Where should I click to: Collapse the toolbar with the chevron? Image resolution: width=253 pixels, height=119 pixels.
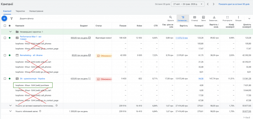pos(249,19)
